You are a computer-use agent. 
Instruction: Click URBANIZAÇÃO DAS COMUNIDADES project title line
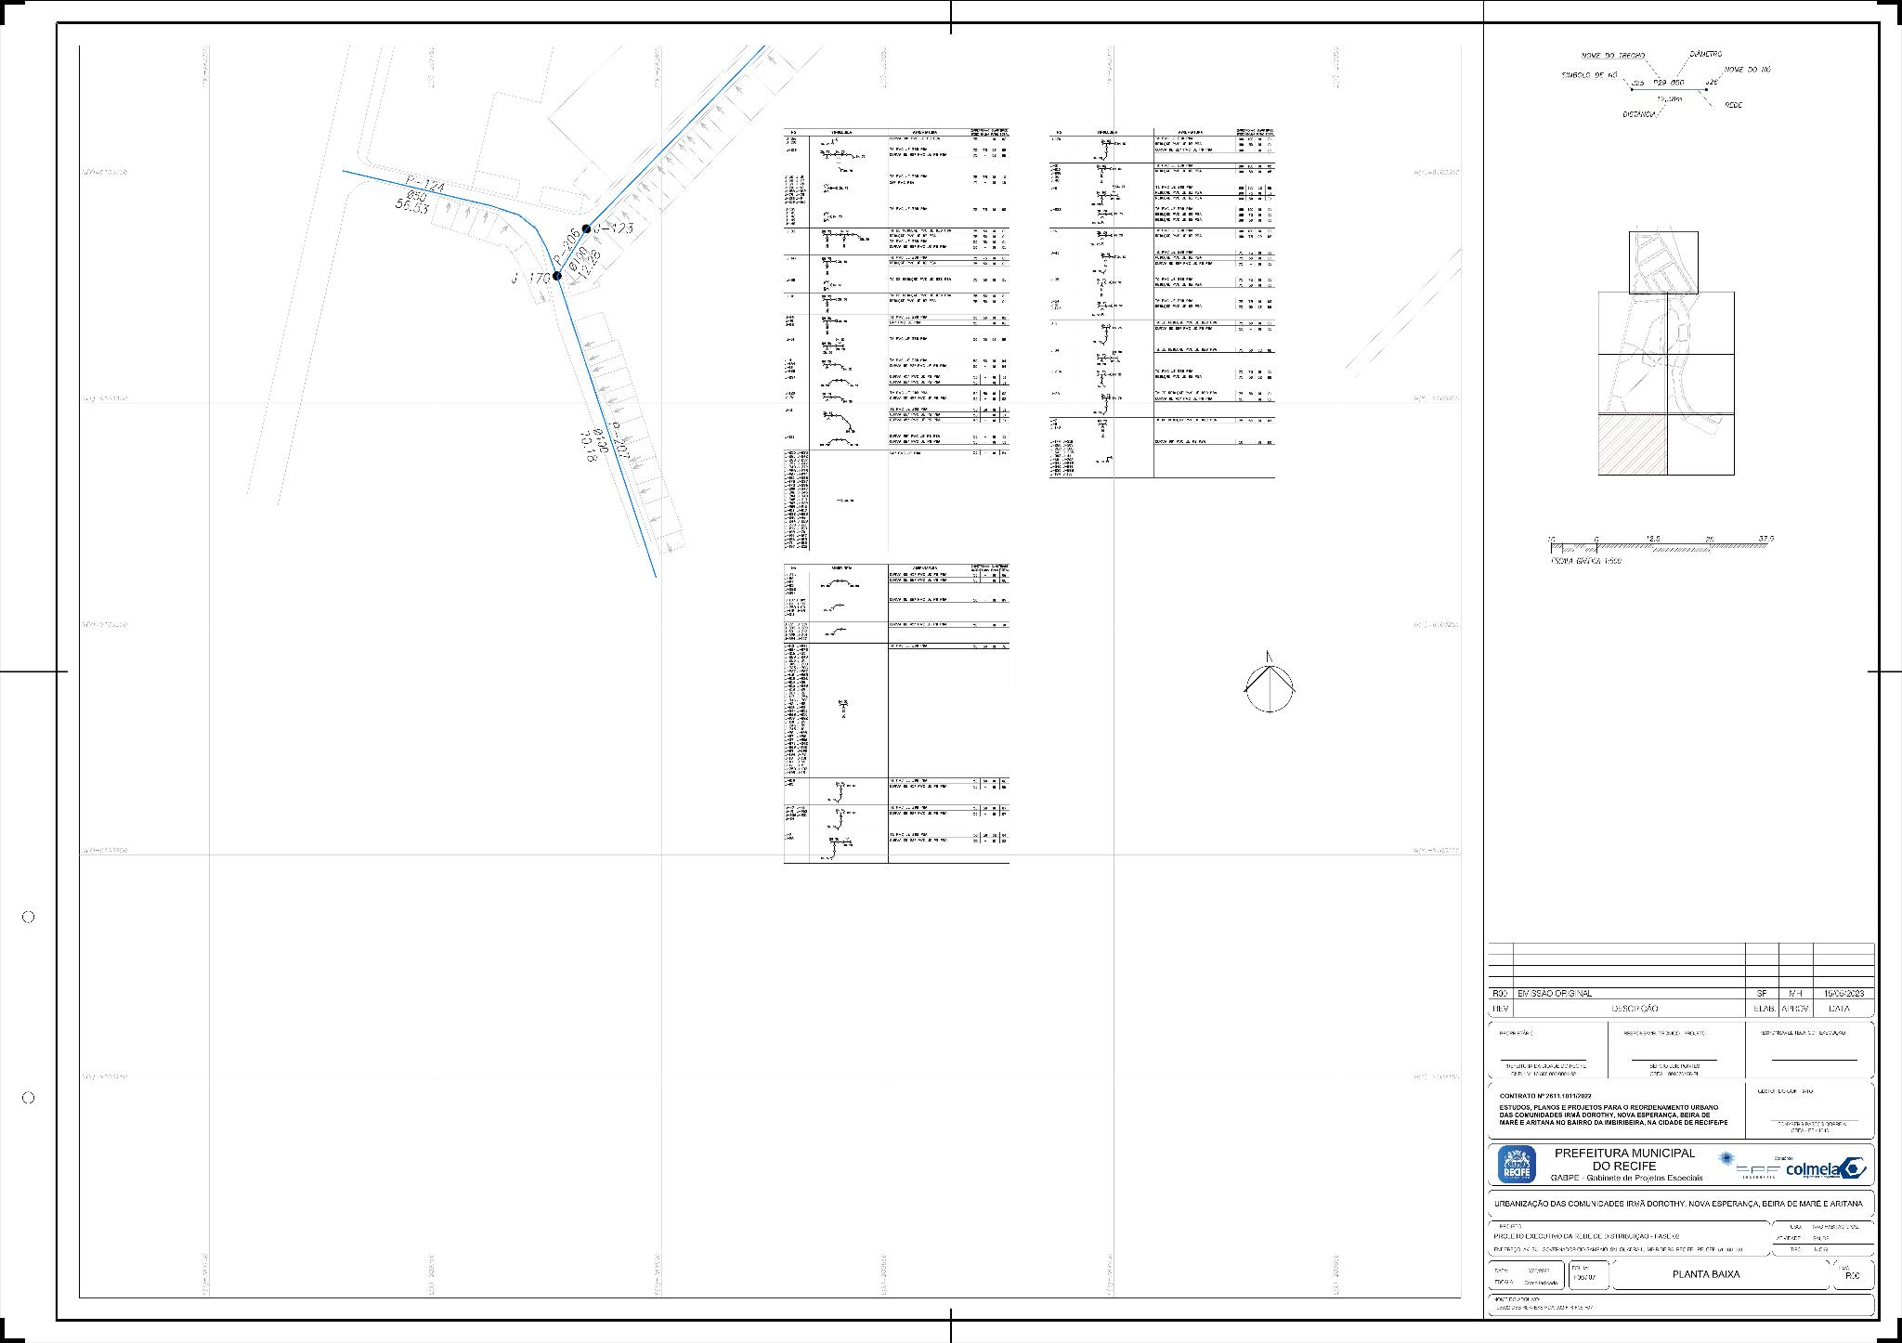[1677, 1204]
